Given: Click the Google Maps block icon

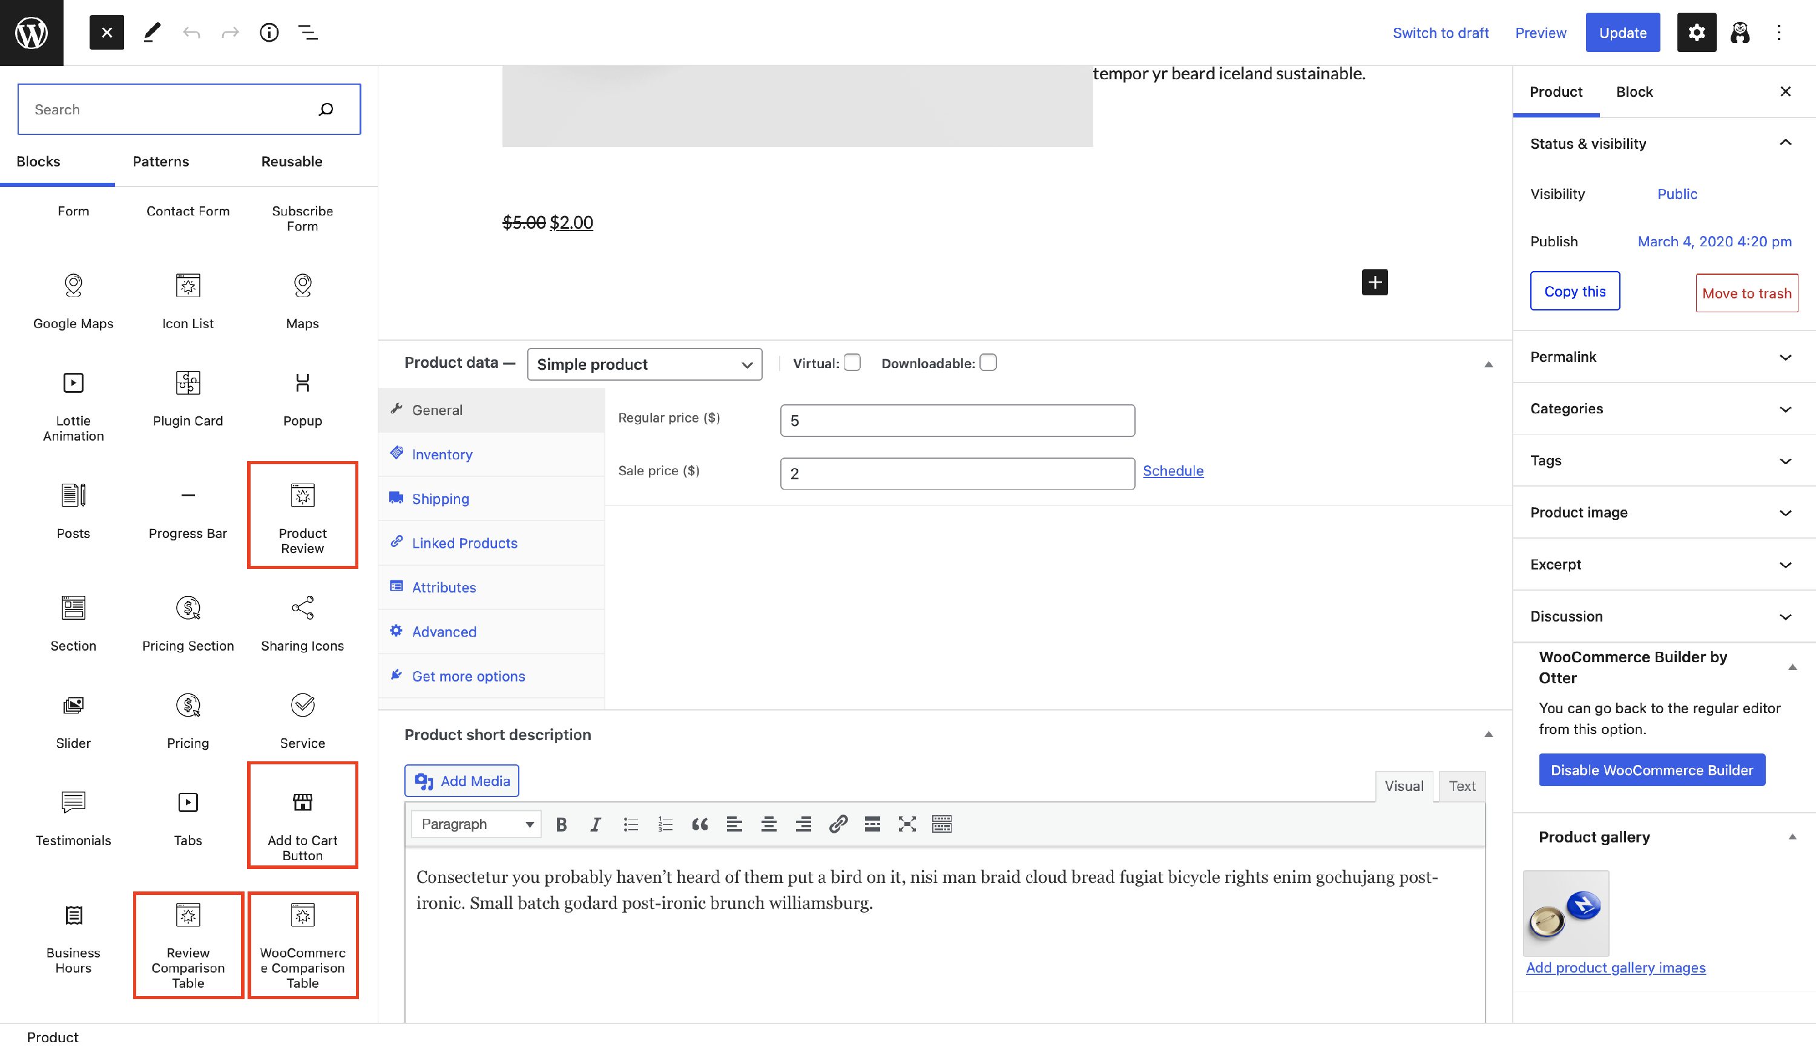Looking at the screenshot, I should [73, 286].
